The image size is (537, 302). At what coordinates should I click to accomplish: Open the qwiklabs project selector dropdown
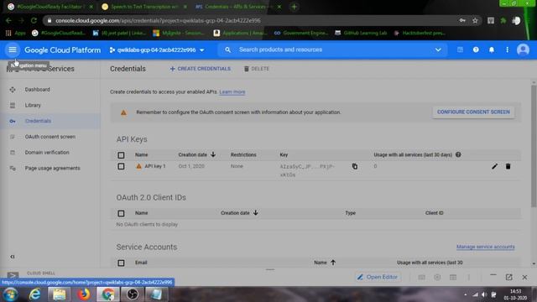157,50
